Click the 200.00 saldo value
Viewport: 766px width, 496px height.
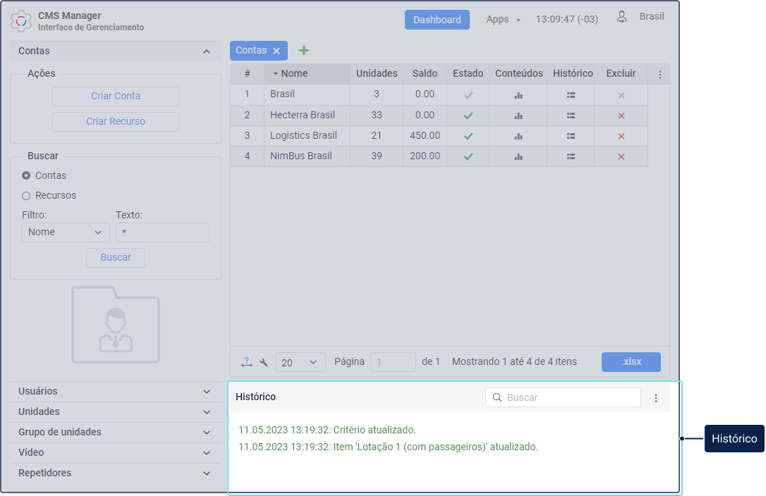tap(425, 156)
